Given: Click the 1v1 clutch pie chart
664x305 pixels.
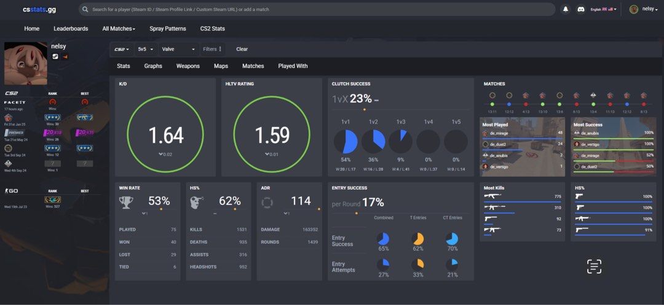Looking at the screenshot, I should [x=346, y=142].
